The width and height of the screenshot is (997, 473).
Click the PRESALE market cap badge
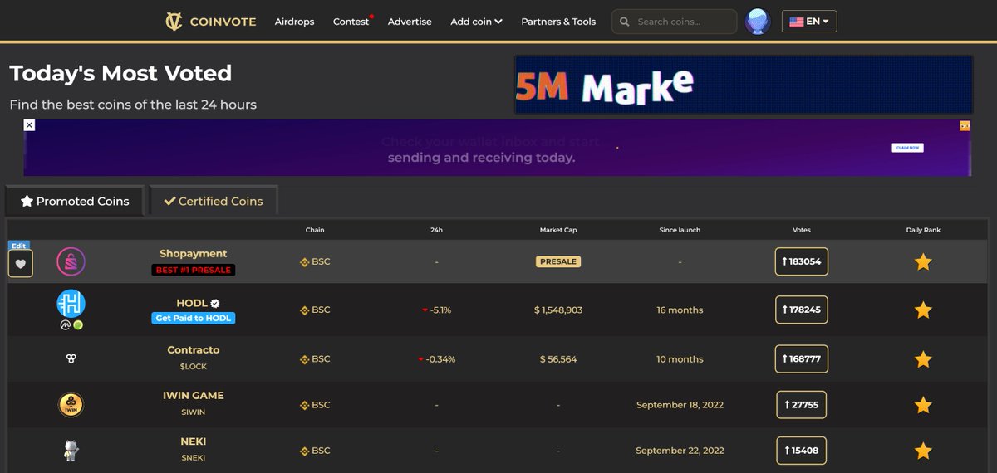[x=558, y=261]
